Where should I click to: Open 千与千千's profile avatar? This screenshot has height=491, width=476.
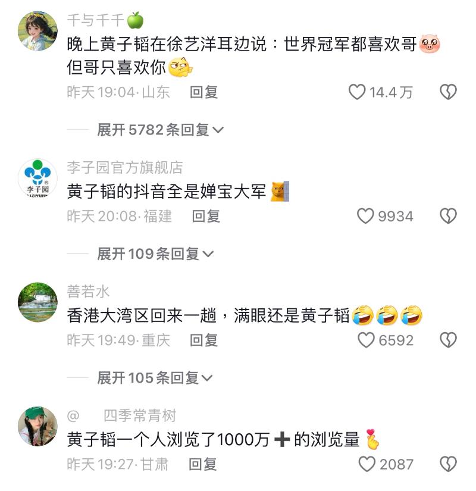tap(37, 31)
